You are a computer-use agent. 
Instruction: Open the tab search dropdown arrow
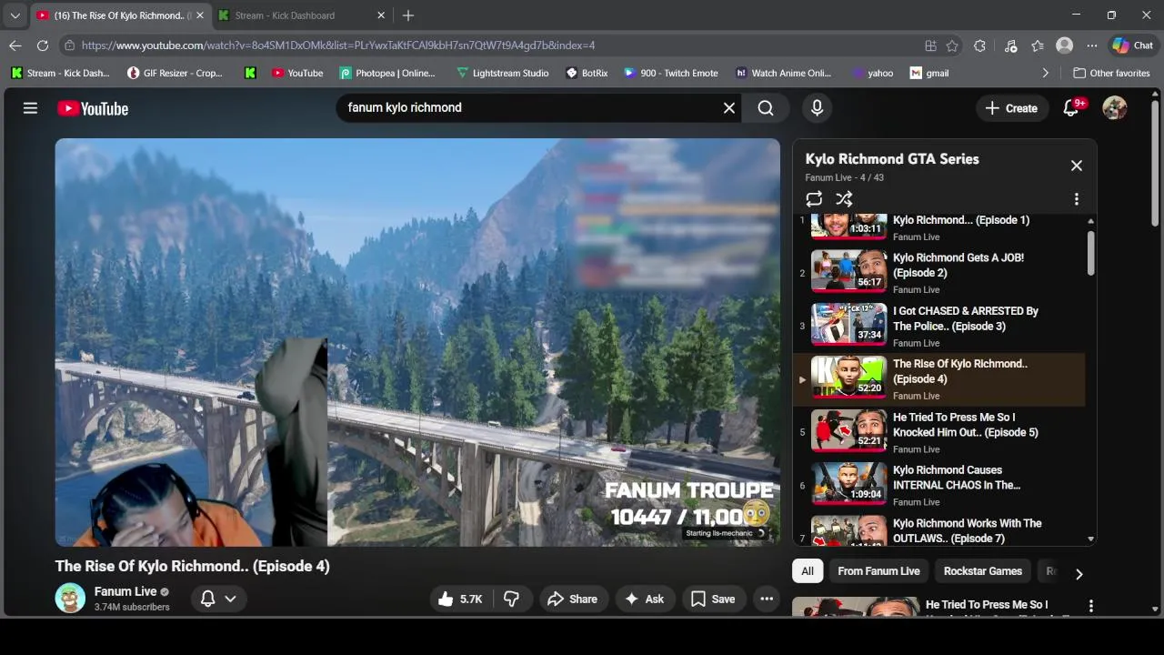(x=15, y=15)
